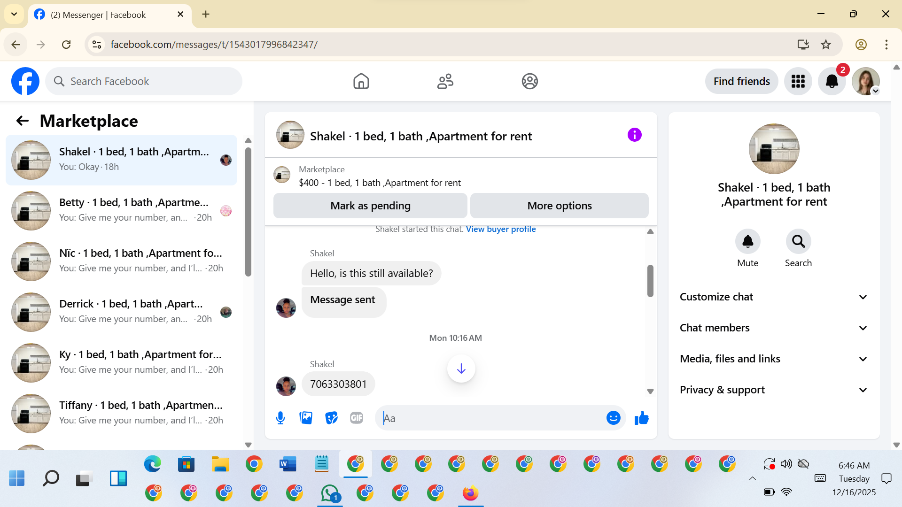The width and height of the screenshot is (902, 507).
Task: Reload the Messenger page
Action: click(x=66, y=45)
